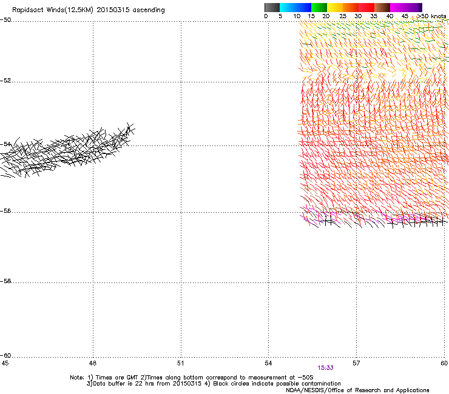Click the purple '15:33' swath time label
Image resolution: width=449 pixels, height=394 pixels.
tap(326, 368)
